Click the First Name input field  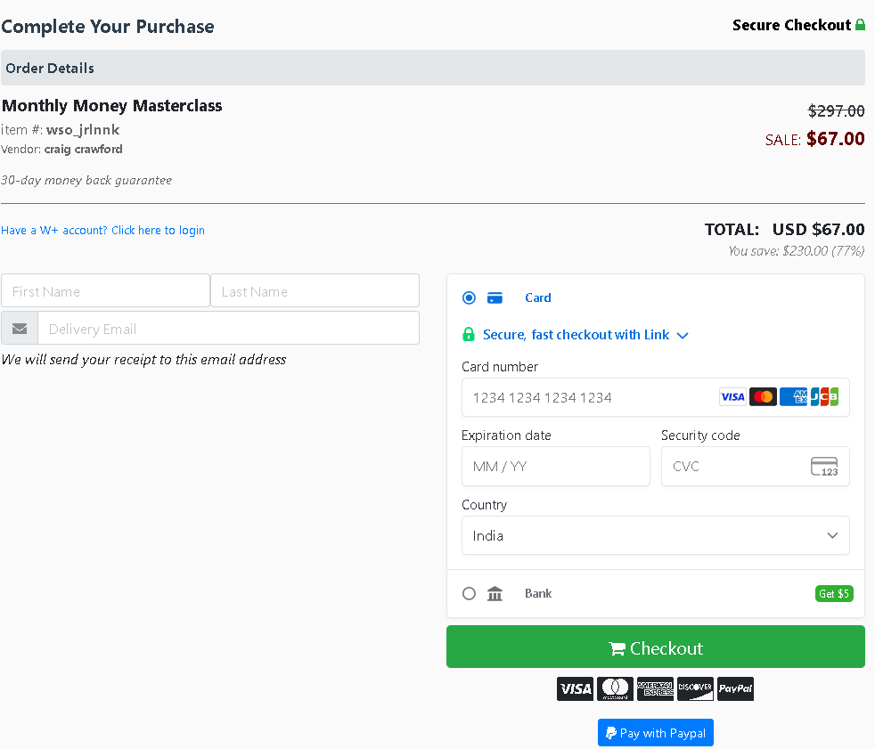[105, 291]
